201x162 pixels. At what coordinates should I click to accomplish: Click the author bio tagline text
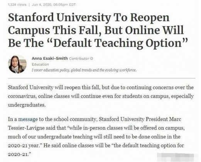(84, 70)
